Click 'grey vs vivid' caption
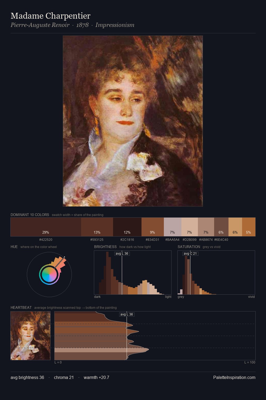Viewport: 266px width, 400px height. [x=211, y=247]
